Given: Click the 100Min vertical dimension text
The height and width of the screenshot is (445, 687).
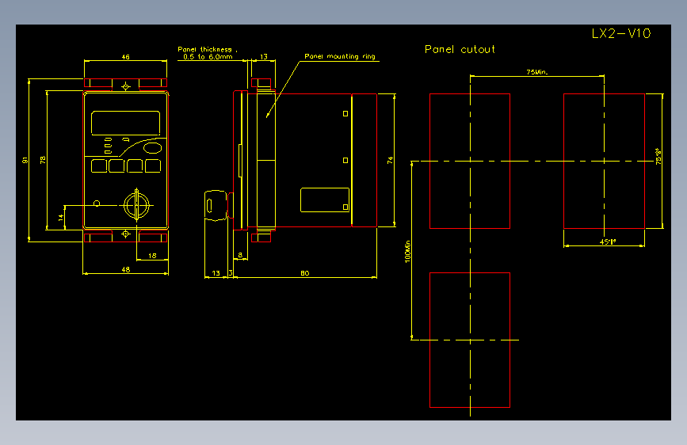Looking at the screenshot, I should click(x=407, y=252).
